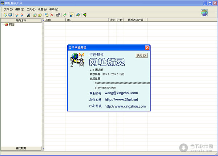The image size is (218, 156).
Task: Click the 行舟软件 label in About dialog
Action: click(x=97, y=54)
